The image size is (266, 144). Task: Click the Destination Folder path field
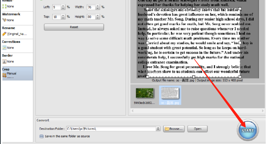[x=111, y=129]
